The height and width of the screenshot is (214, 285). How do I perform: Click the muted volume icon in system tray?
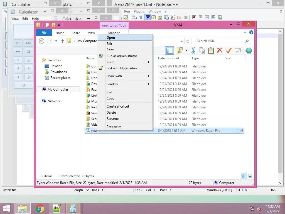tap(259, 208)
